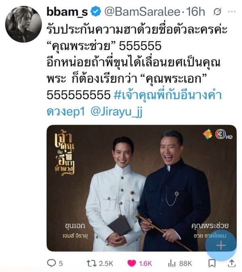This screenshot has height=272, width=242.
Task: Enlarge the attached drama poster image
Action: pyautogui.click(x=142, y=188)
